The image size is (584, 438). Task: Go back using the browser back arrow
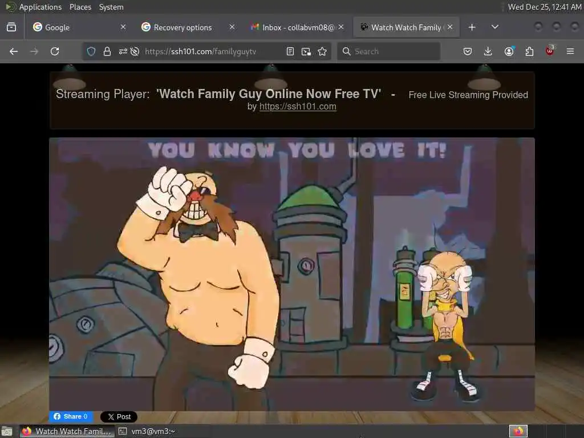click(x=14, y=51)
